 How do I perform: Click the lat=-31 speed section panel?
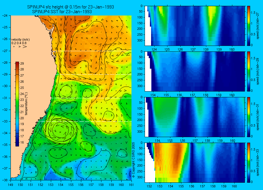(195, 117)
